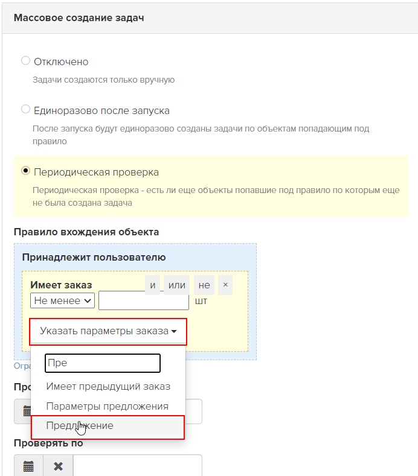Open the calendar under "Проверять по"

coord(28,466)
